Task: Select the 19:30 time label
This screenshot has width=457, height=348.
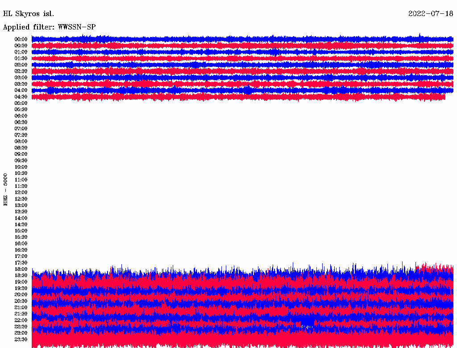Action: [x=21, y=288]
